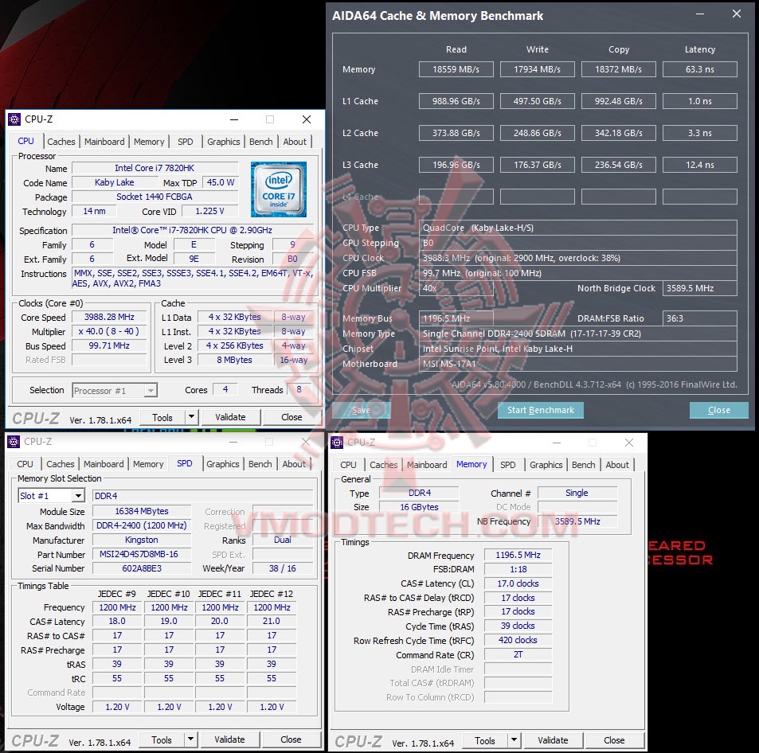Click Close button in SPD window
This screenshot has height=753, width=759.
pyautogui.click(x=291, y=739)
